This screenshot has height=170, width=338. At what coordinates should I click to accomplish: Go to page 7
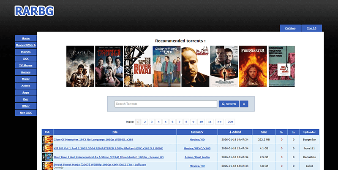[179, 122]
